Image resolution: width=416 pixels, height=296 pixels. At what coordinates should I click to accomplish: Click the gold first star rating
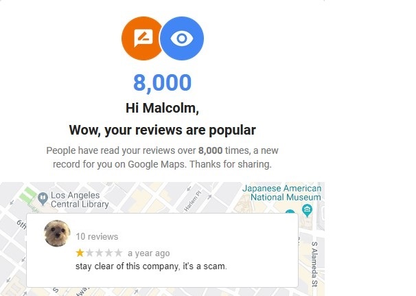pyautogui.click(x=80, y=253)
